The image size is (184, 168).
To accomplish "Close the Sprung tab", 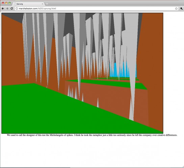I will click(x=43, y=4).
